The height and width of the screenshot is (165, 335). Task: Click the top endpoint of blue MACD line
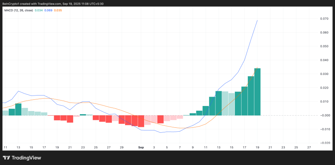[257, 20]
